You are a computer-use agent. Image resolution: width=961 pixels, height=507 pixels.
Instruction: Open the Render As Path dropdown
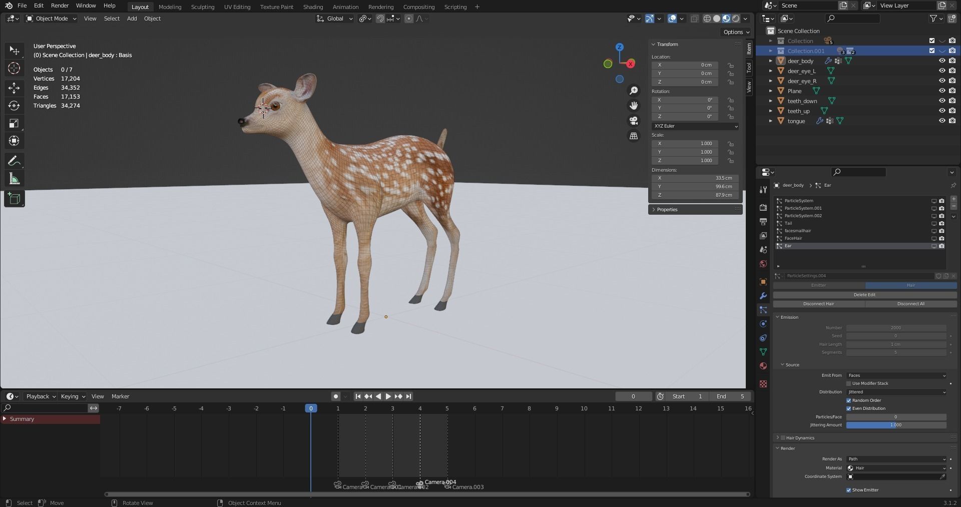coord(896,459)
